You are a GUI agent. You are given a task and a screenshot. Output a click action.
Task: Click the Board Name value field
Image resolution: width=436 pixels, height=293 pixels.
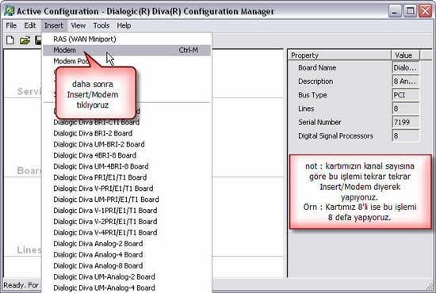pos(405,68)
